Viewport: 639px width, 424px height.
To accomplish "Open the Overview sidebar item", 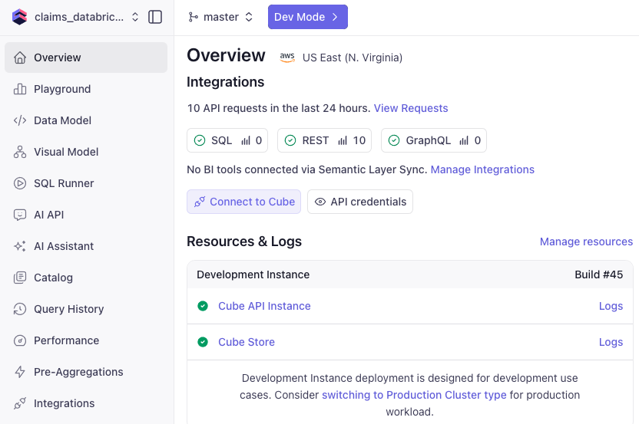I will [x=86, y=58].
